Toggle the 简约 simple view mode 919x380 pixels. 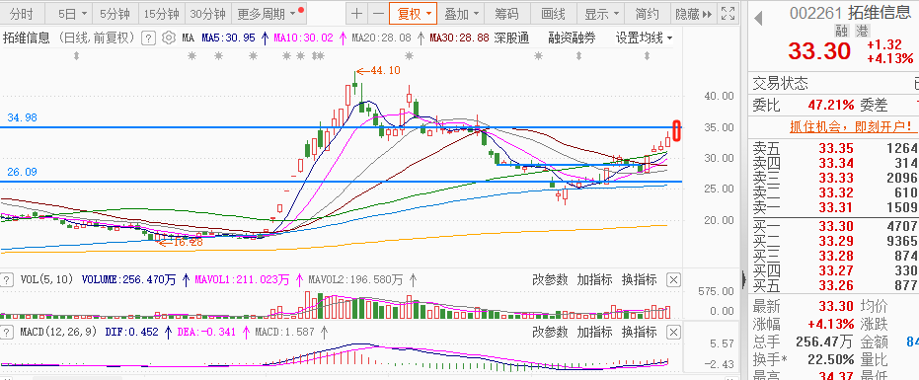(647, 14)
